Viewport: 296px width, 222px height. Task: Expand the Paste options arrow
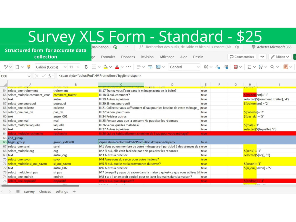pyautogui.click(x=22, y=67)
